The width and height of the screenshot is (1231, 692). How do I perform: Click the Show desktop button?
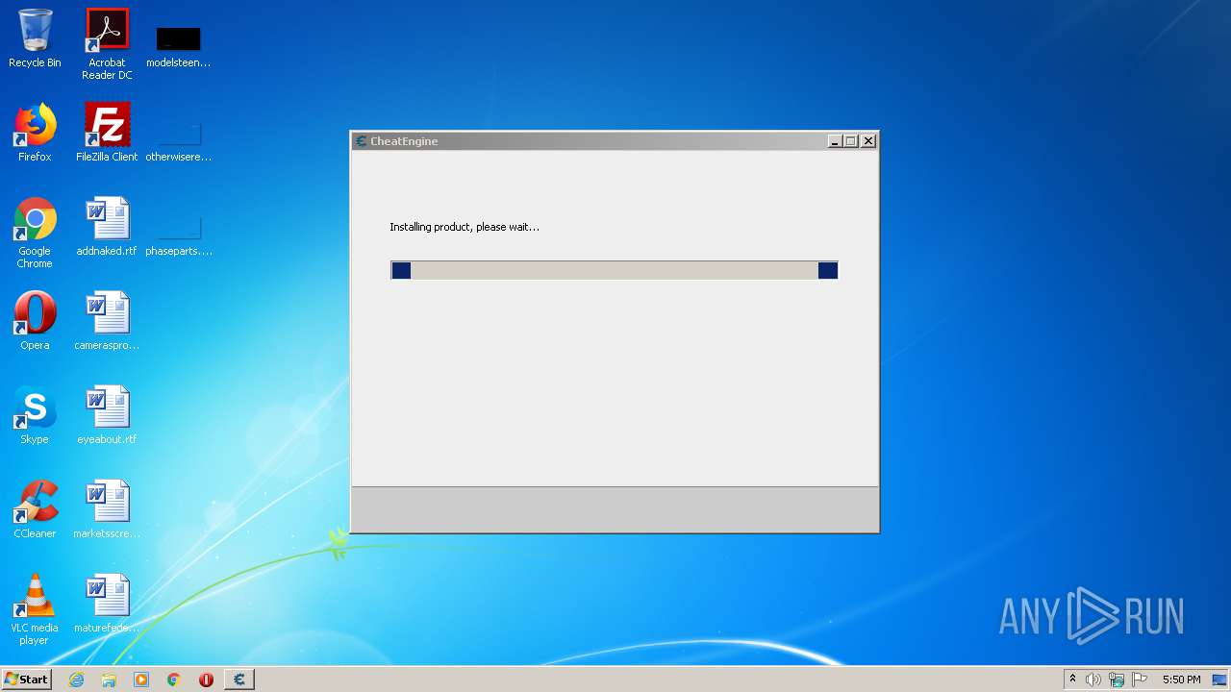1220,680
